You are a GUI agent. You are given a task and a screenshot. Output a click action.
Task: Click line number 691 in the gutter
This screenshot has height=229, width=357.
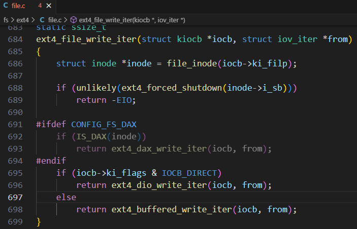coord(15,125)
